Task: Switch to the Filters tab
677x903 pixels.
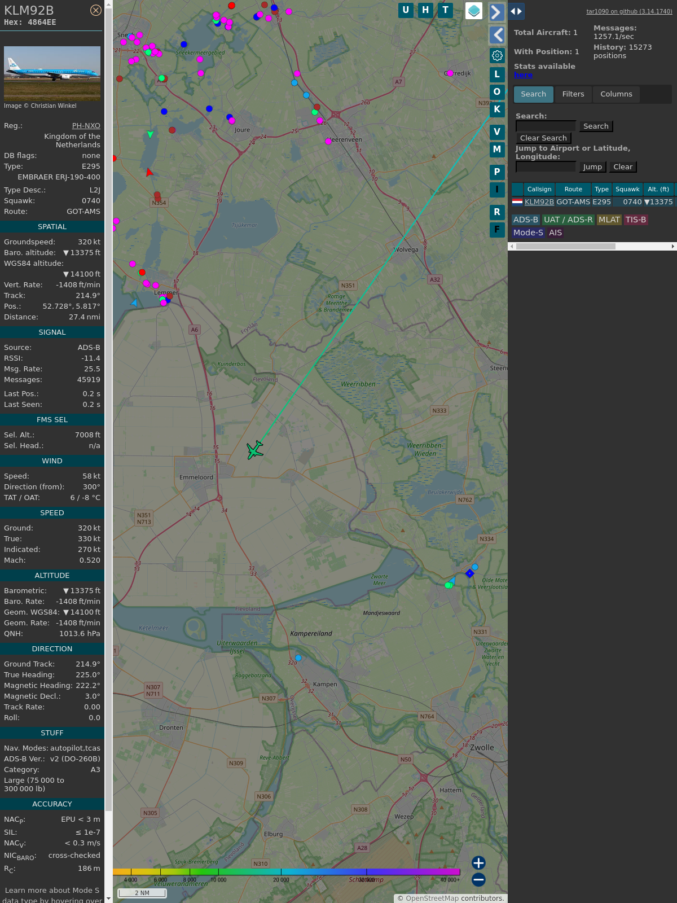Action: pyautogui.click(x=573, y=94)
